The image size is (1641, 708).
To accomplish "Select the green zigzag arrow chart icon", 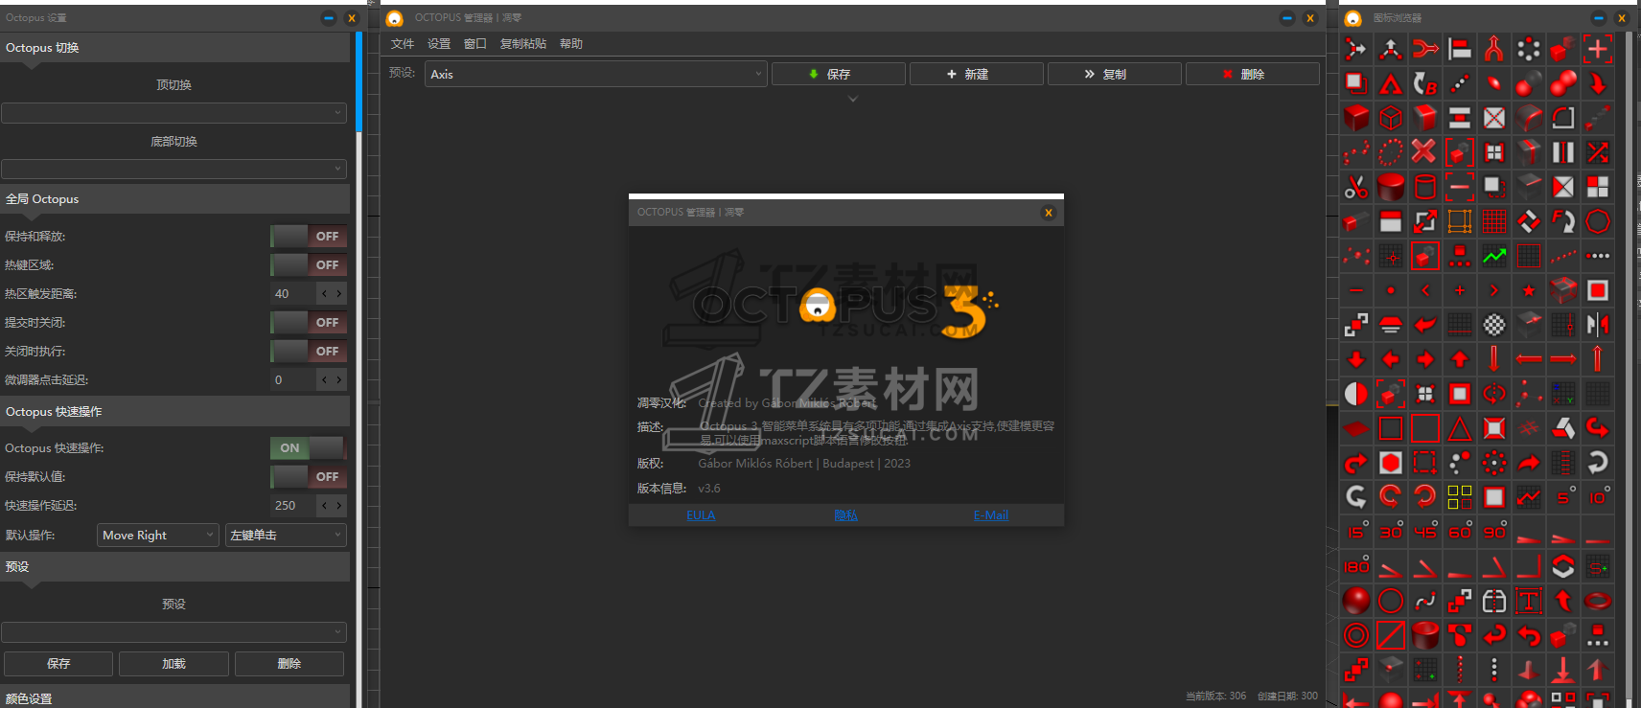I will coord(1494,256).
